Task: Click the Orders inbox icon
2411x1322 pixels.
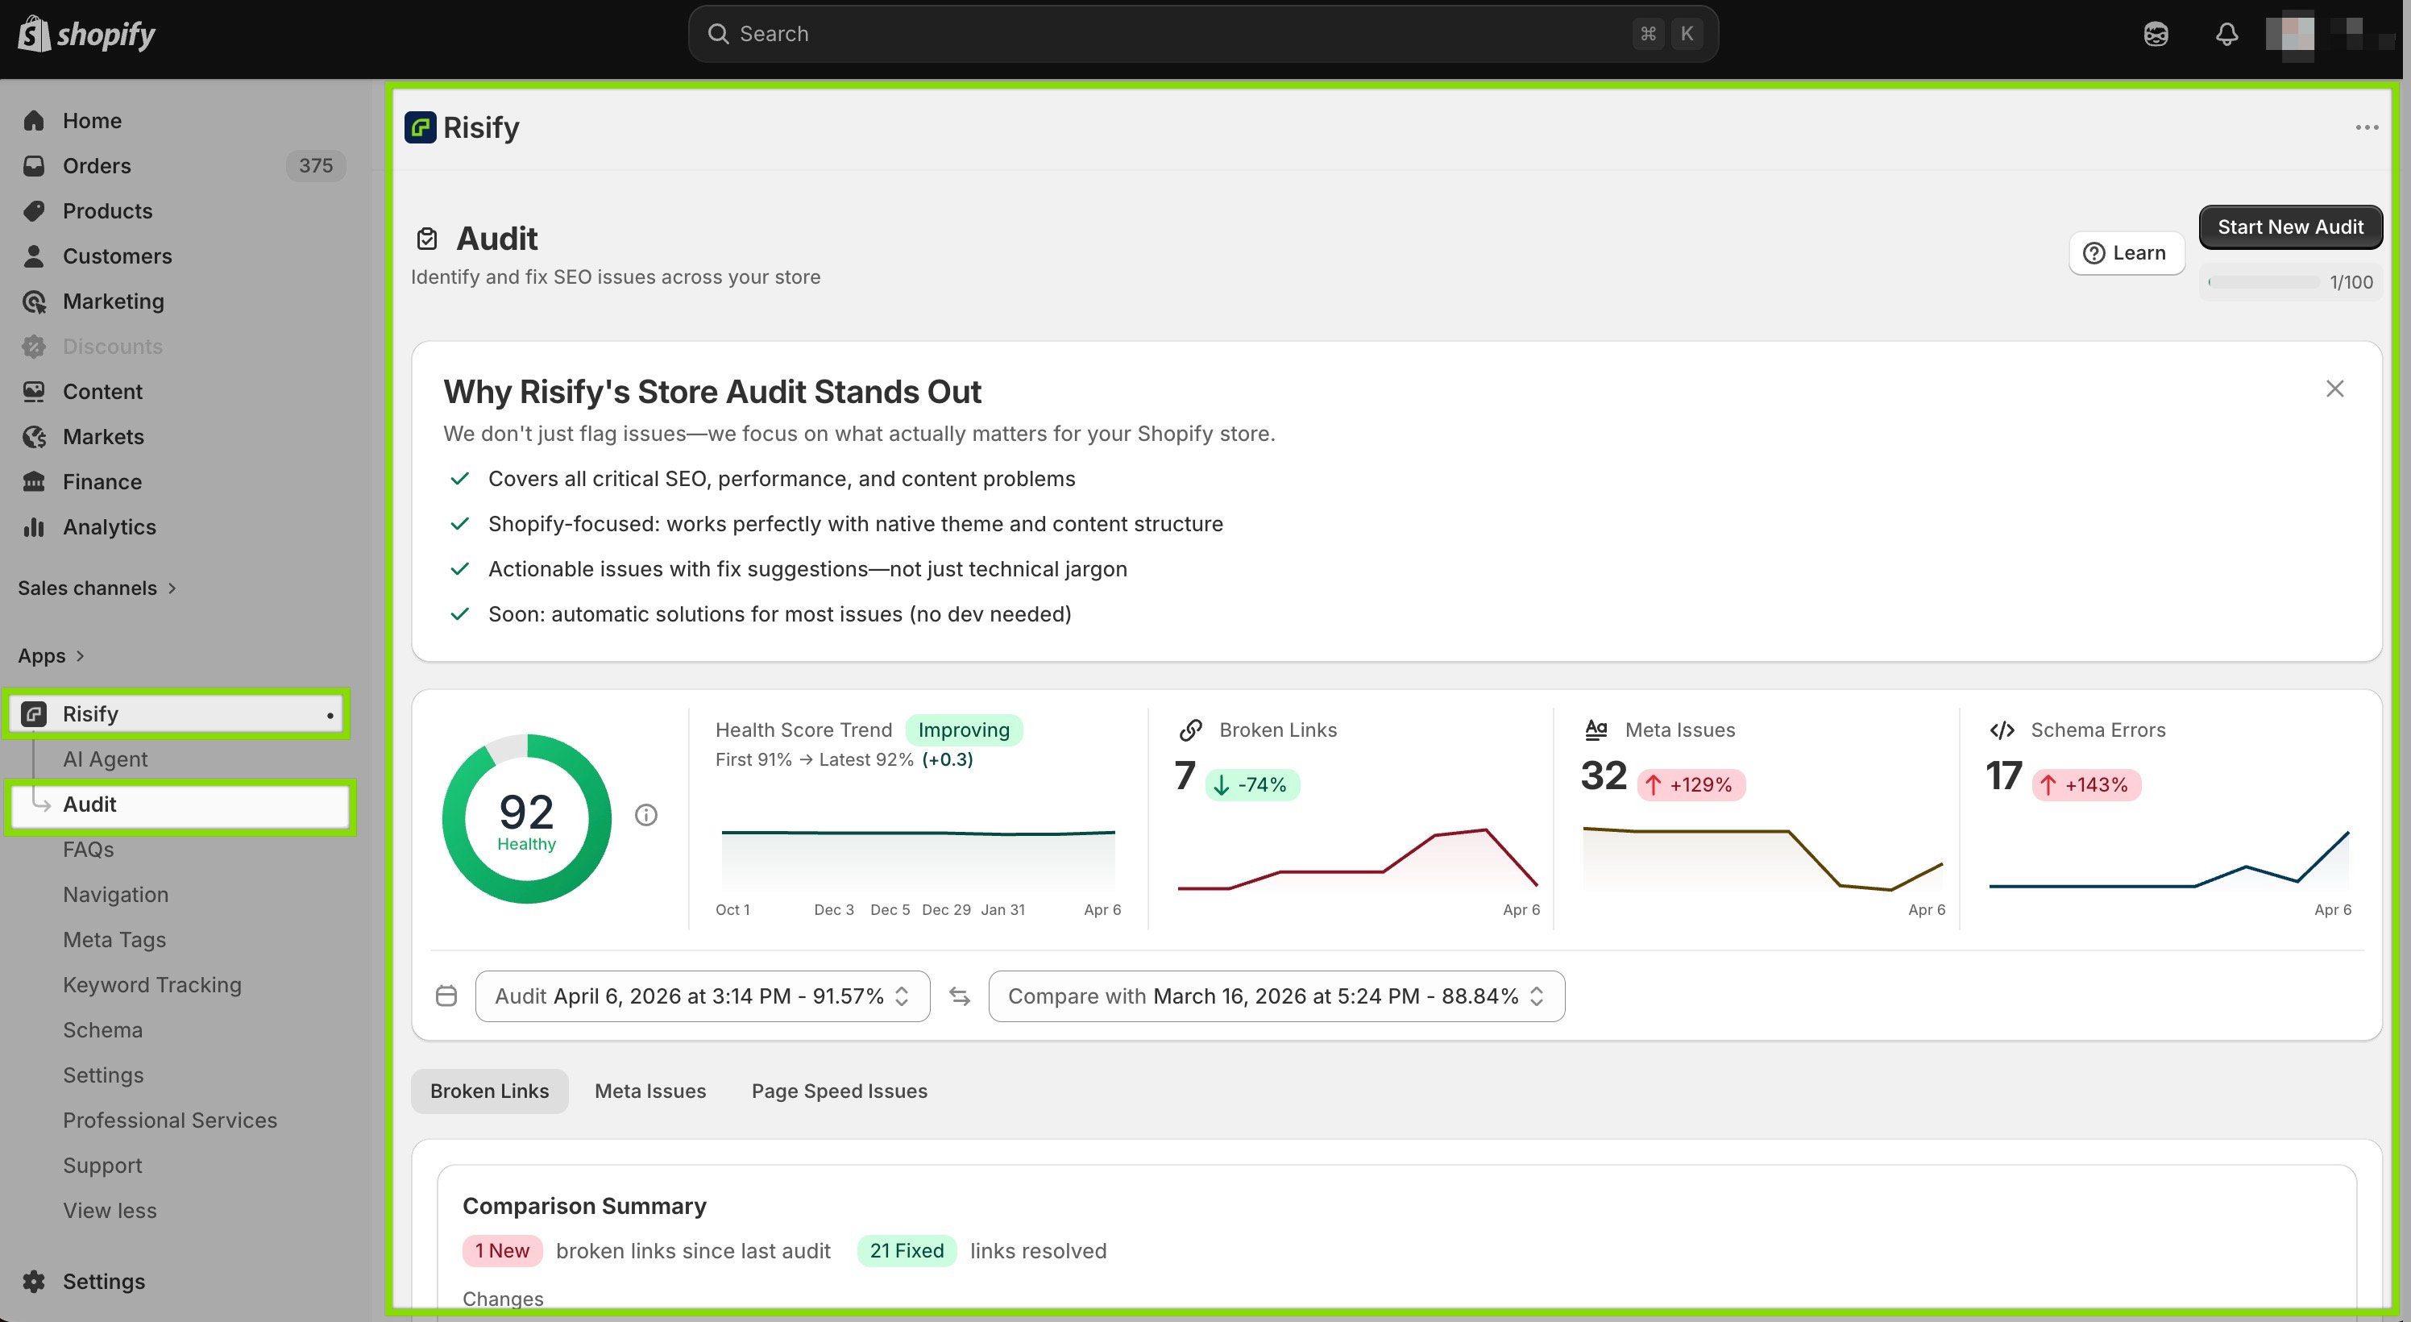Action: pyautogui.click(x=34, y=166)
